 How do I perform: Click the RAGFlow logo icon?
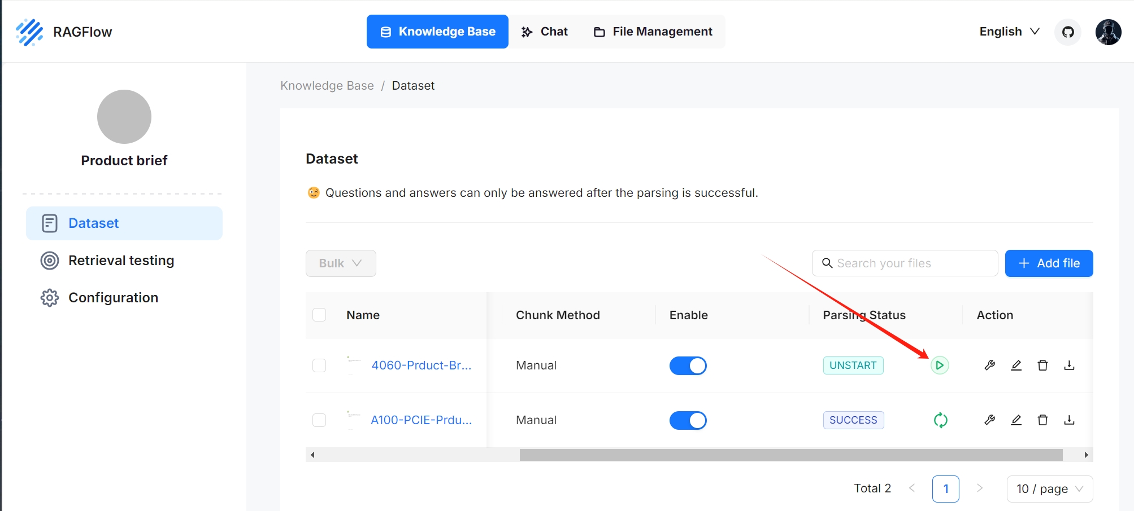coord(29,32)
